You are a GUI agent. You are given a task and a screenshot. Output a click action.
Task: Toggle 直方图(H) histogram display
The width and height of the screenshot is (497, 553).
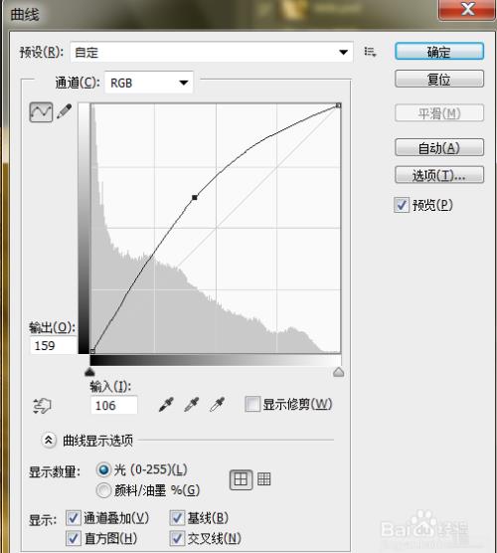[x=73, y=538]
